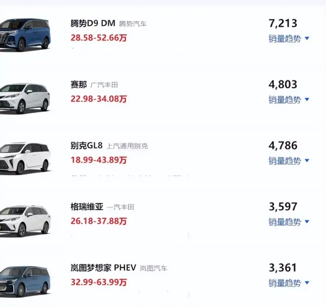326x307 pixels.
Task: Open 腾势D9 DM car thumbnail
Action: pyautogui.click(x=25, y=35)
